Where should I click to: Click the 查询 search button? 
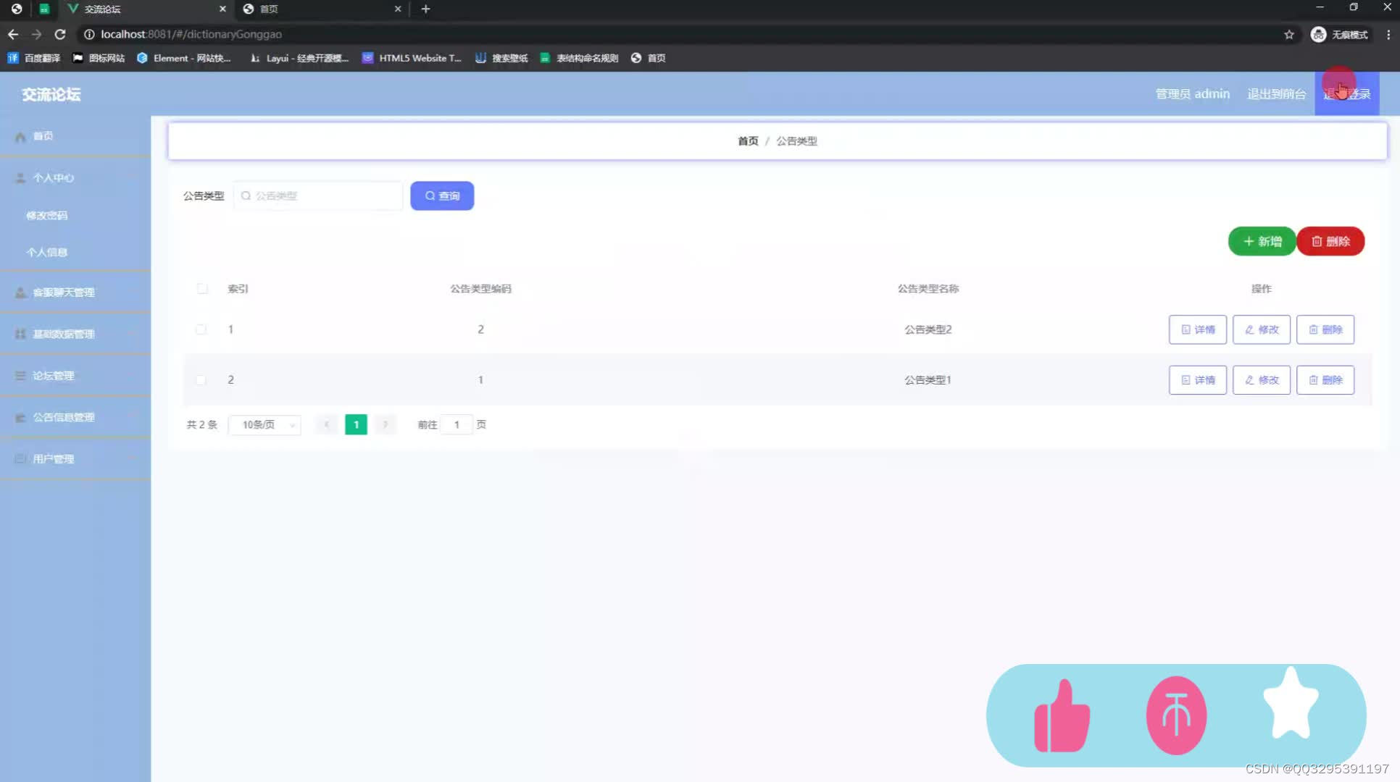tap(442, 195)
